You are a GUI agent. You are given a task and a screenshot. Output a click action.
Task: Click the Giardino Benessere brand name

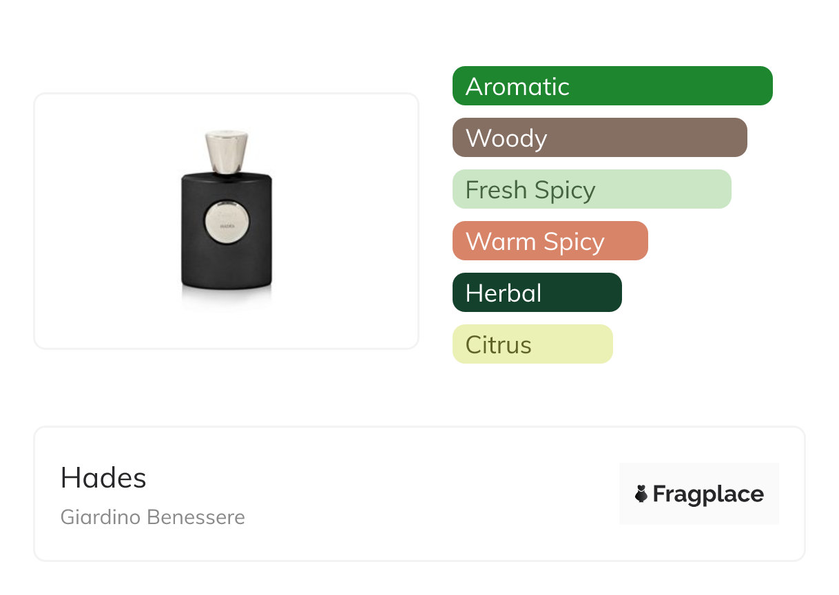coord(152,517)
